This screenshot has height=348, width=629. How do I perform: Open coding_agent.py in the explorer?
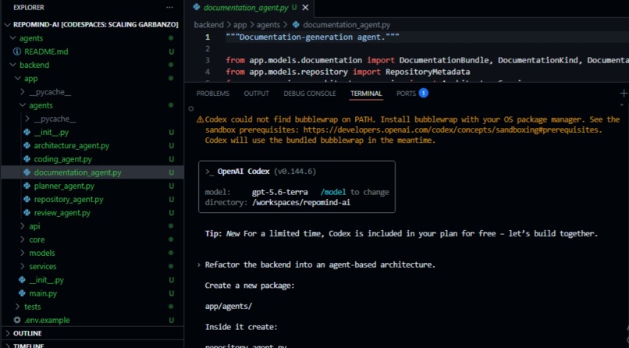[x=63, y=159]
